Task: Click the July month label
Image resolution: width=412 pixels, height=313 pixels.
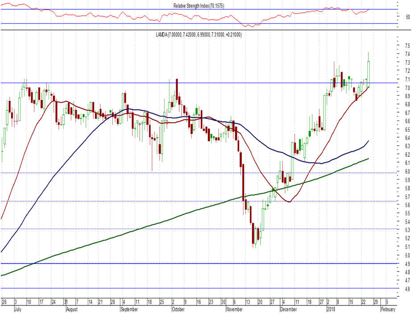Action: pyautogui.click(x=18, y=309)
